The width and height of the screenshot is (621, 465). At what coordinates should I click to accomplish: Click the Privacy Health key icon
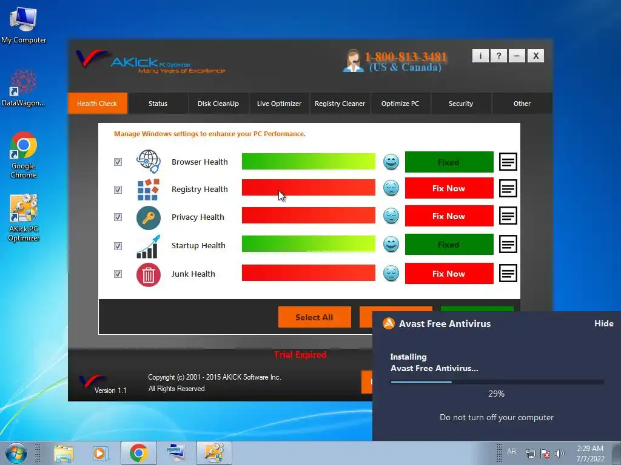coord(149,217)
